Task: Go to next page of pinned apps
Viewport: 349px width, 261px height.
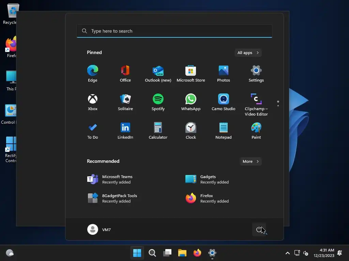Action: coord(278,106)
